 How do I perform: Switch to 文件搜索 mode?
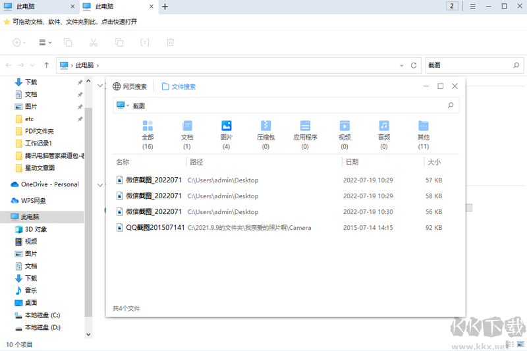coord(179,87)
